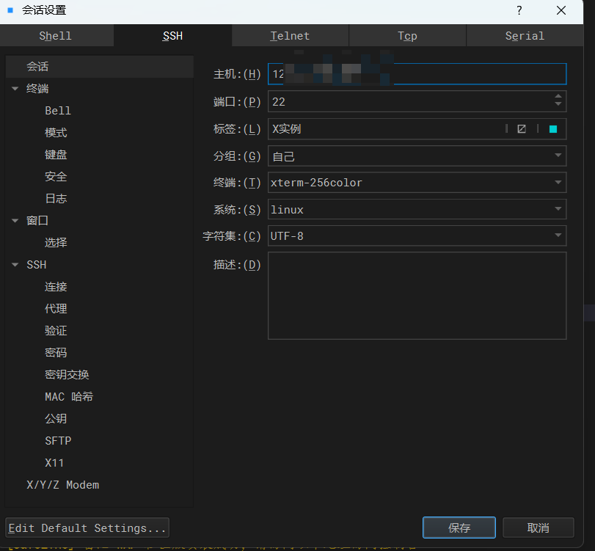Select the SSH tree category label

pyautogui.click(x=37, y=265)
